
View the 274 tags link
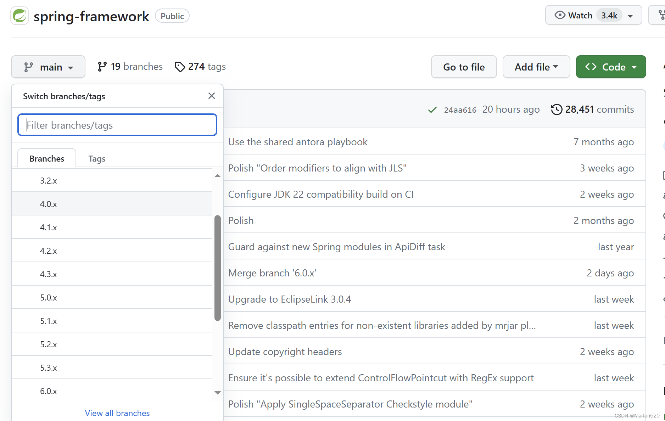[200, 67]
